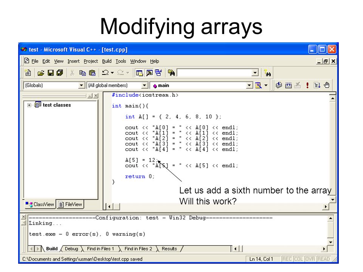The width and height of the screenshot is (363, 272).
Task: Open the Build menu
Action: [x=107, y=61]
